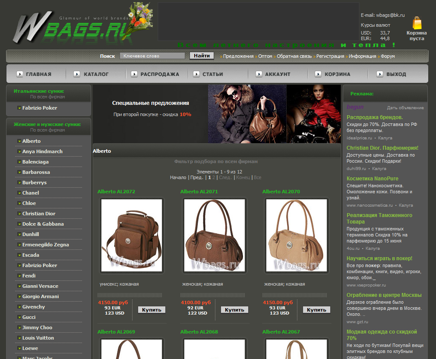Click the bullet icon next to Gucci

pyautogui.click(x=19, y=317)
